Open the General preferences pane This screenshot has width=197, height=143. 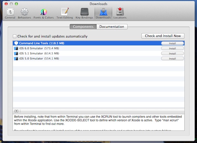(x=10, y=14)
